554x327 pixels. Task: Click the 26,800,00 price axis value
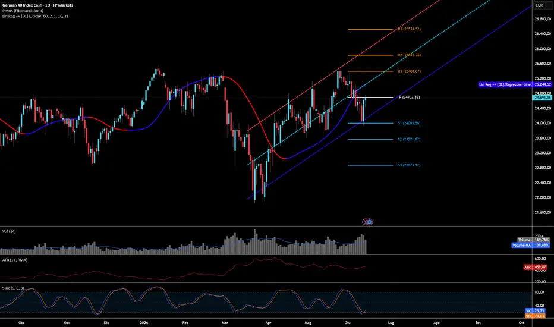543,19
